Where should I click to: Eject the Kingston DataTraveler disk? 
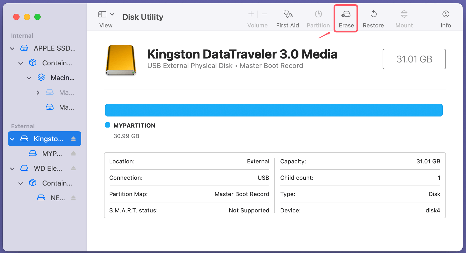tap(74, 139)
